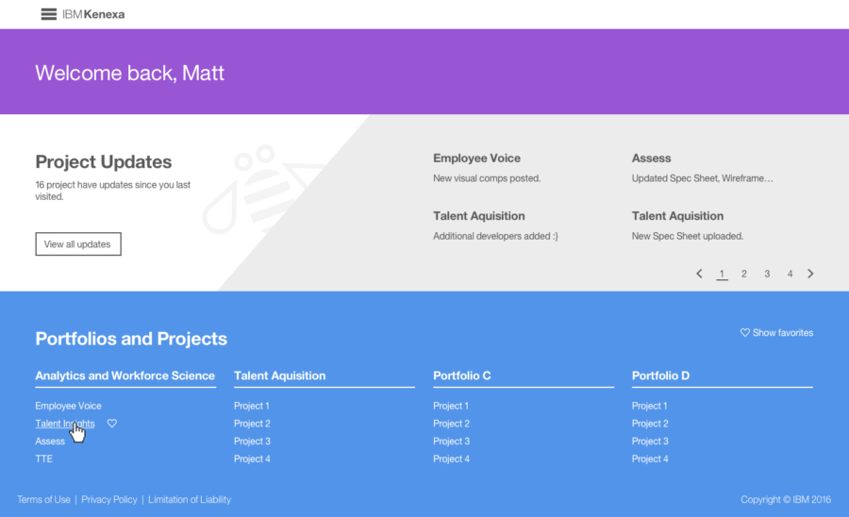This screenshot has width=849, height=517.
Task: Open Assess project under Analytics portfolio
Action: click(50, 442)
